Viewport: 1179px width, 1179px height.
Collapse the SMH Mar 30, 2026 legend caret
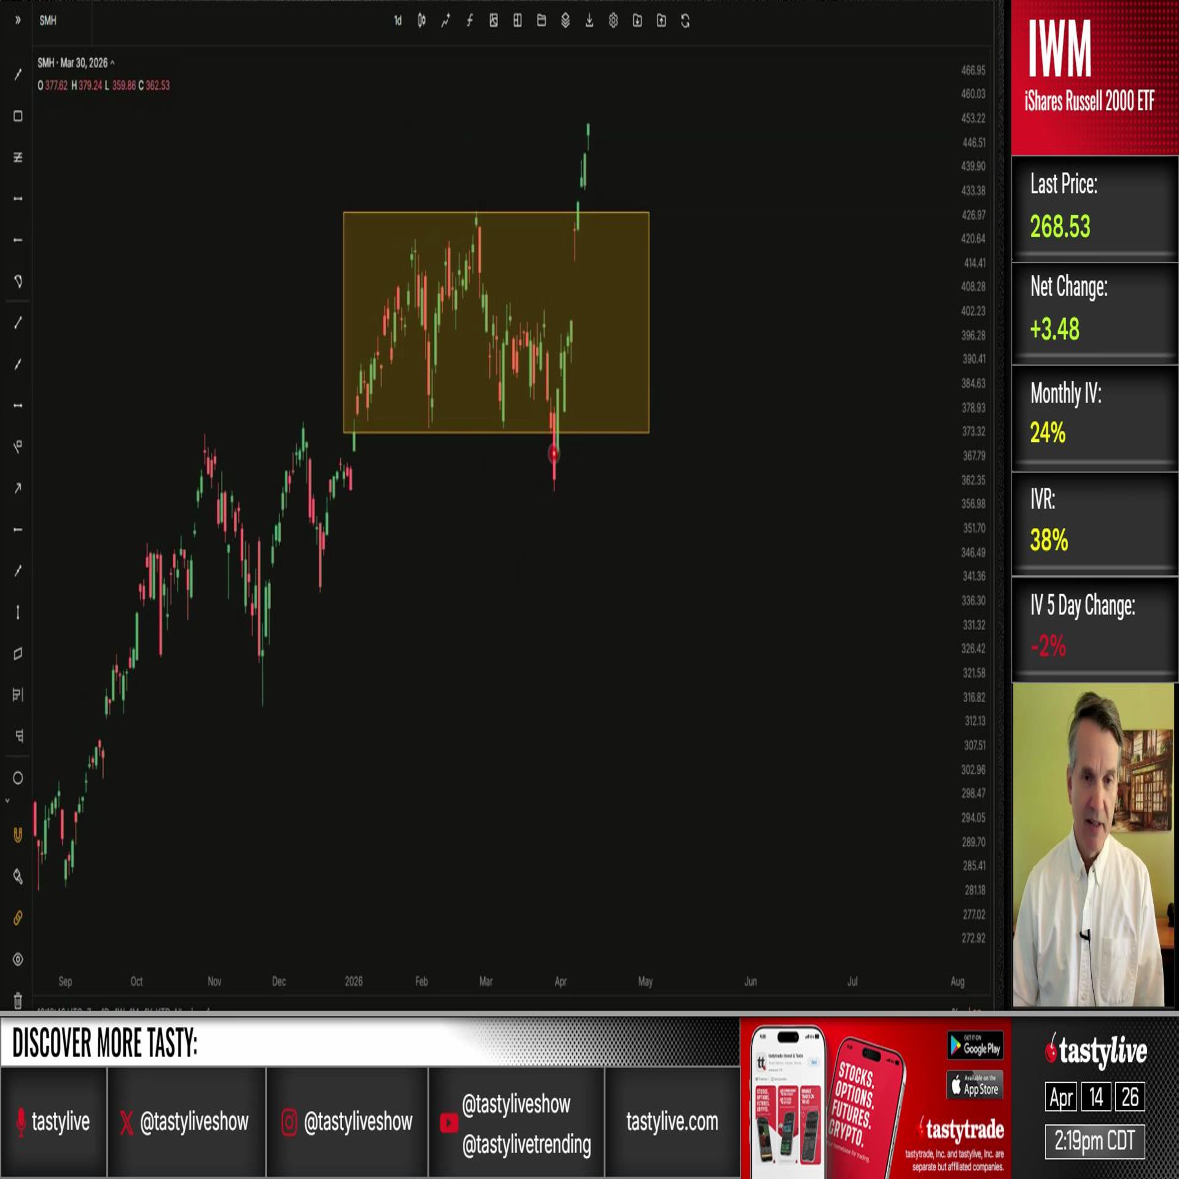(112, 63)
